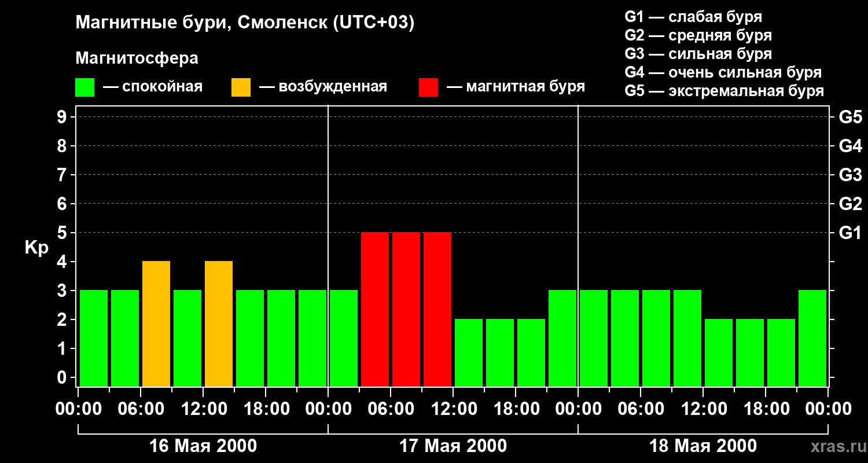
Task: Click the 'Kp' axis label
Action: click(x=36, y=248)
